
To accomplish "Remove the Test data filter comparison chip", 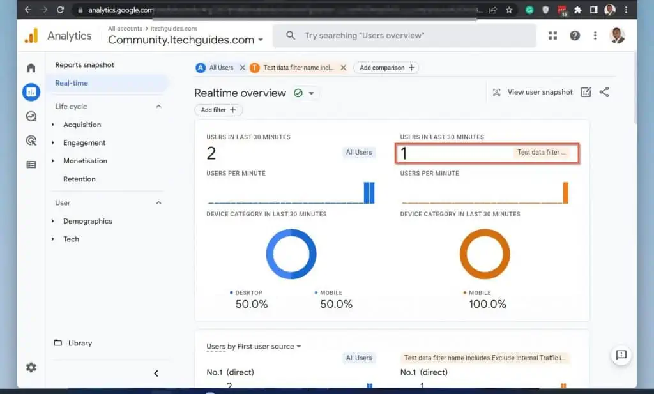I will [343, 68].
